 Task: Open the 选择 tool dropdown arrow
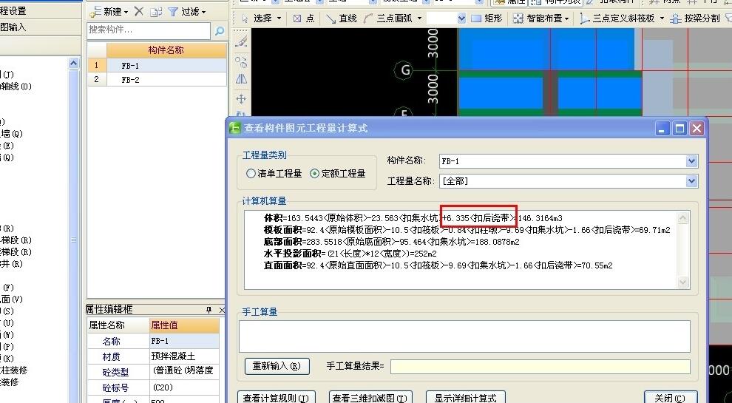point(279,18)
